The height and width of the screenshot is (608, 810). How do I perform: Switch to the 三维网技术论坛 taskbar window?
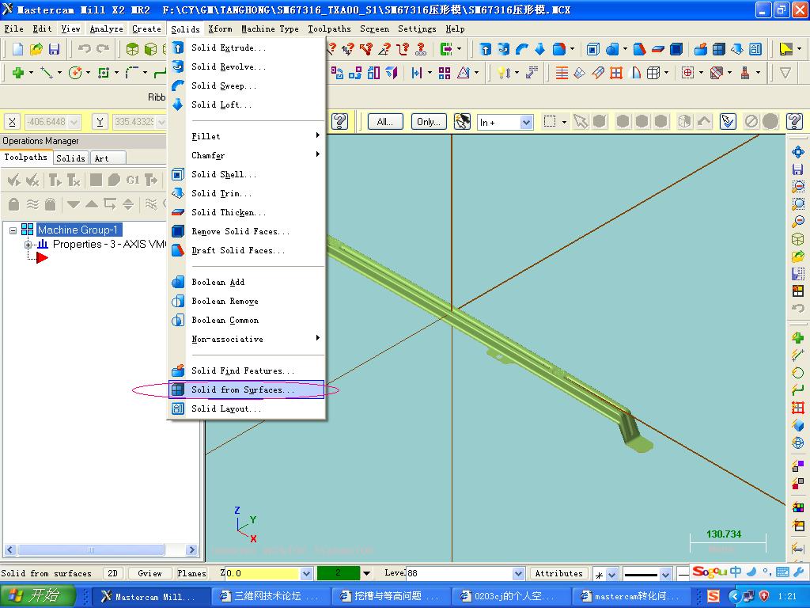pyautogui.click(x=271, y=596)
